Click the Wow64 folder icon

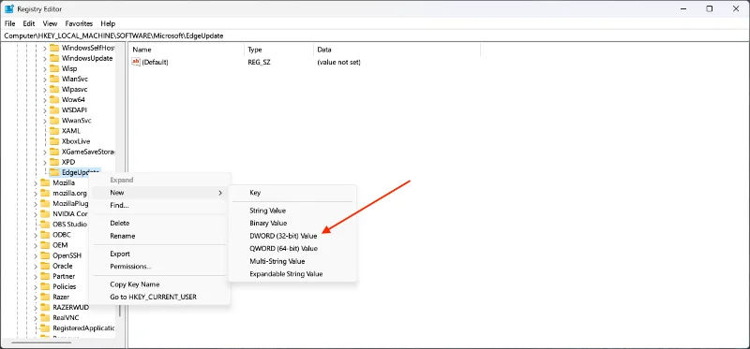pos(54,100)
